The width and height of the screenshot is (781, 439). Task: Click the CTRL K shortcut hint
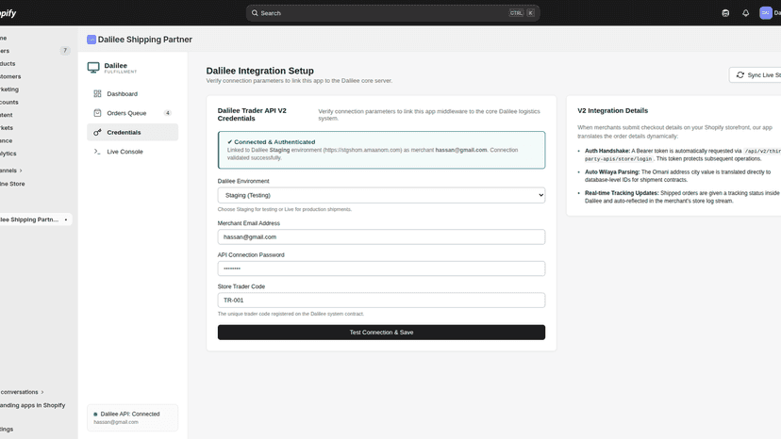click(x=522, y=13)
